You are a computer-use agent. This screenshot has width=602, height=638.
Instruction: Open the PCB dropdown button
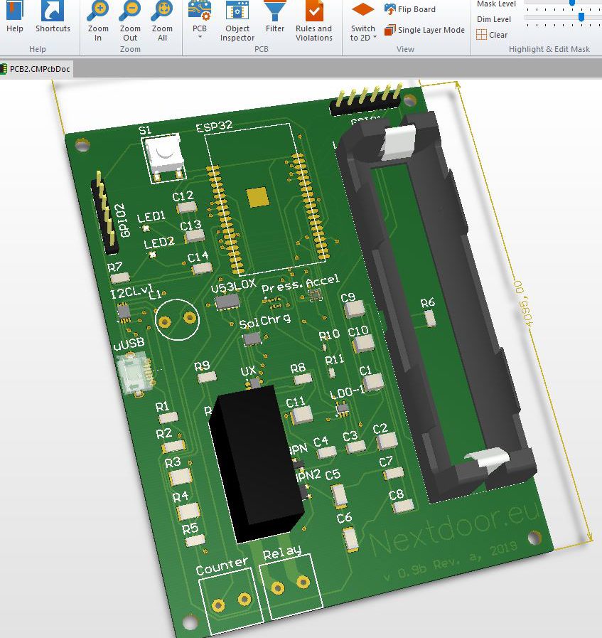pyautogui.click(x=199, y=21)
